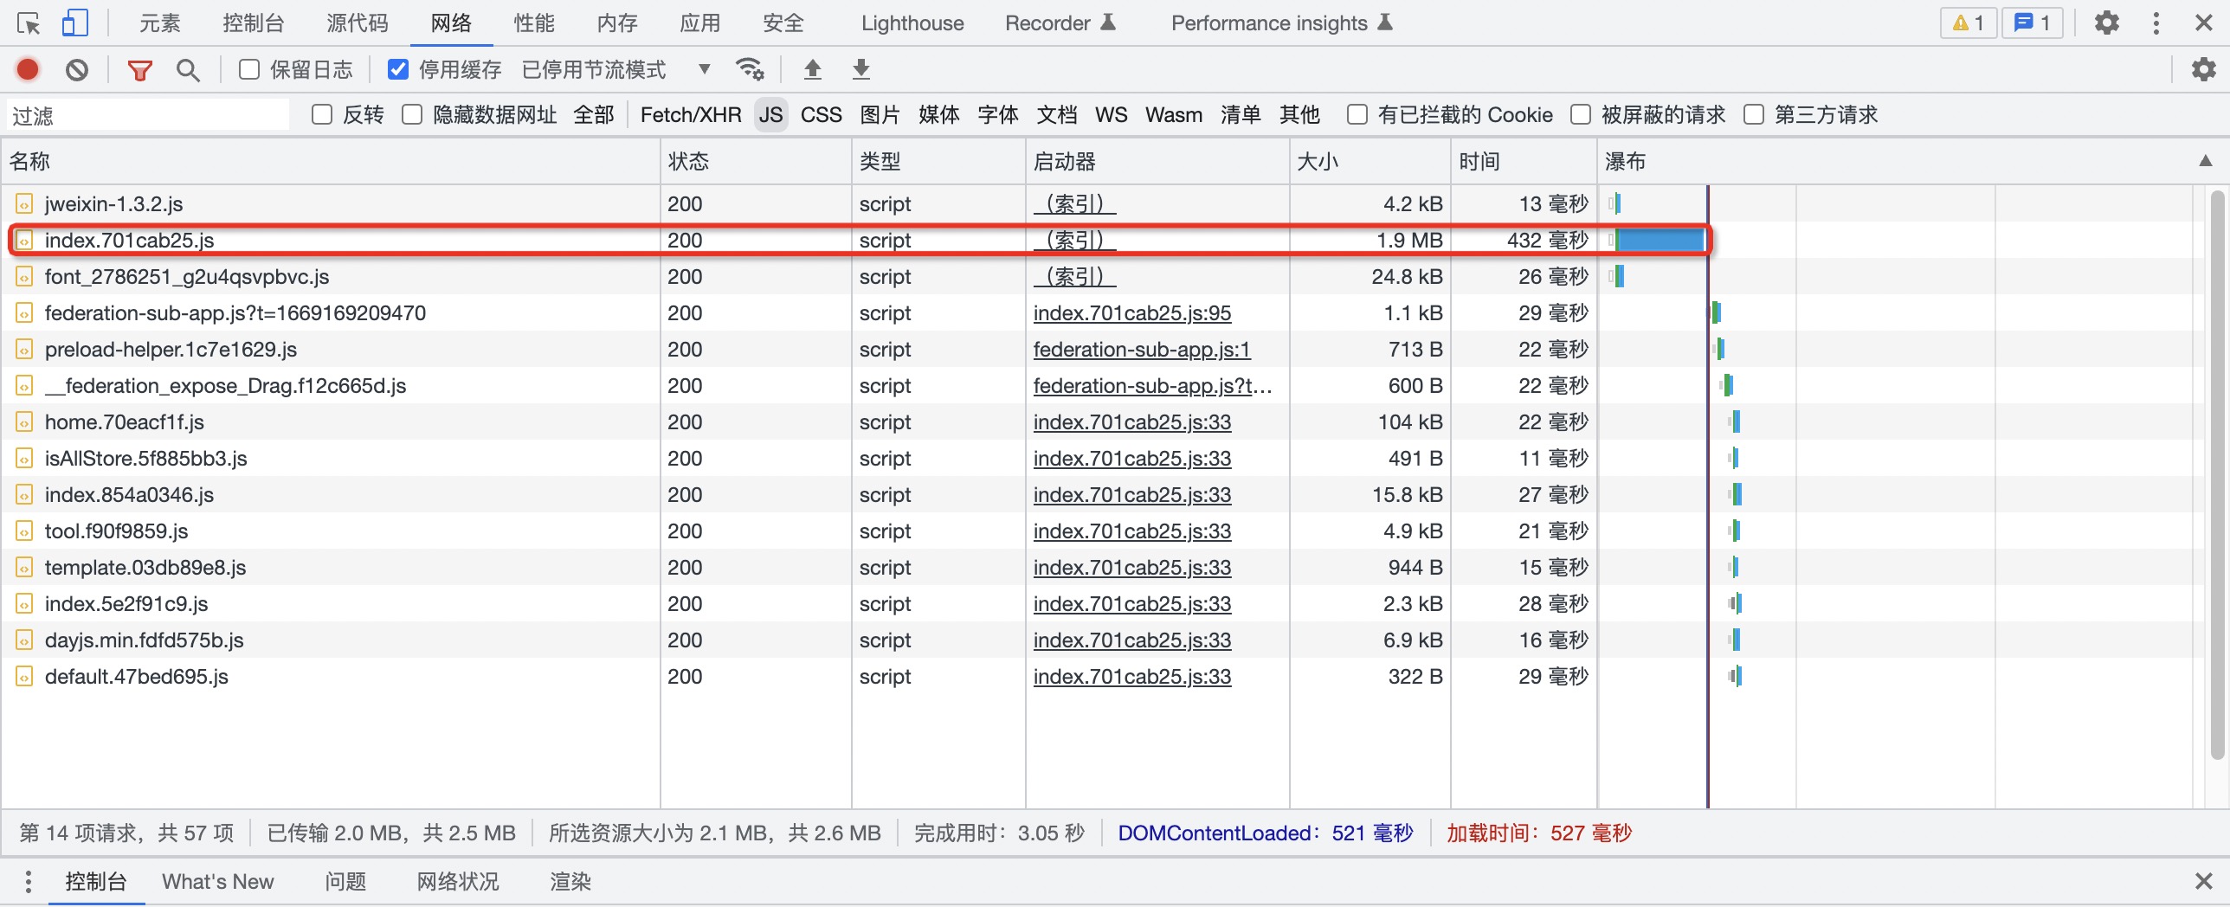Activate the inspect element picker icon
The width and height of the screenshot is (2230, 907).
pyautogui.click(x=29, y=23)
